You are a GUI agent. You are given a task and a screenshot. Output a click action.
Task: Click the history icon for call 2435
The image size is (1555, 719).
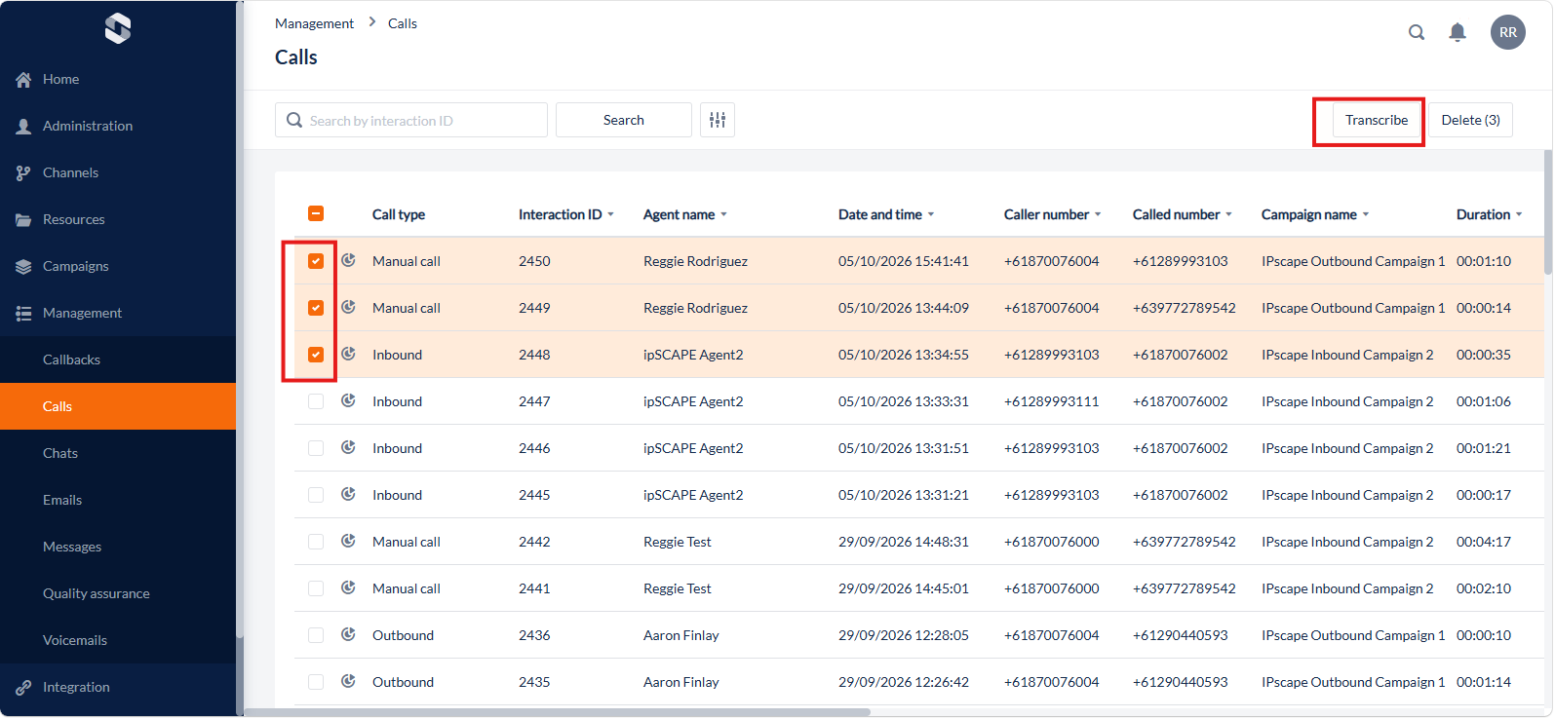coord(348,681)
